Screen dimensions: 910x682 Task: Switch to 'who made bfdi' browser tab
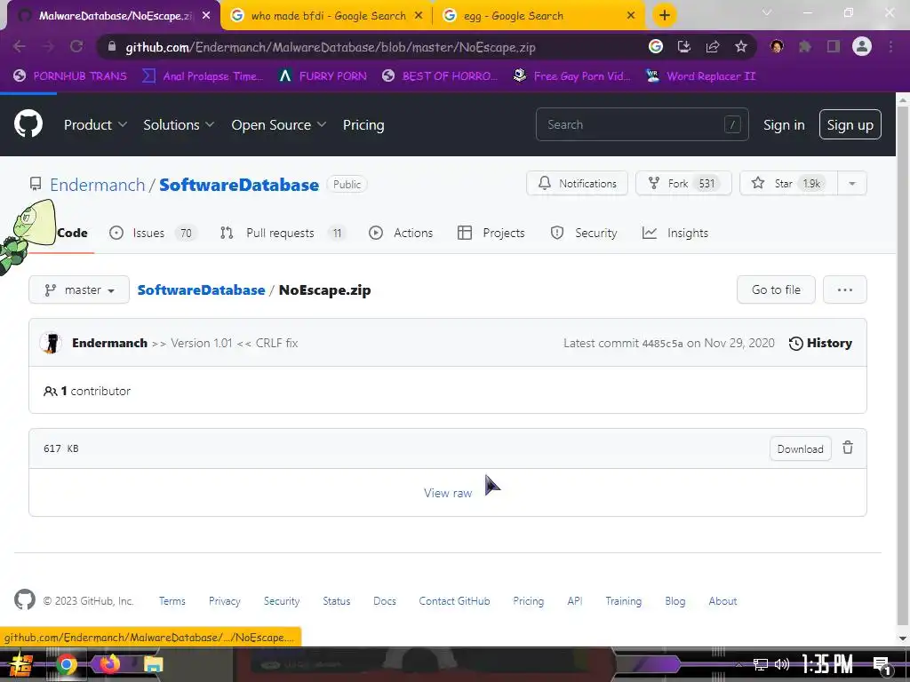pos(327,16)
